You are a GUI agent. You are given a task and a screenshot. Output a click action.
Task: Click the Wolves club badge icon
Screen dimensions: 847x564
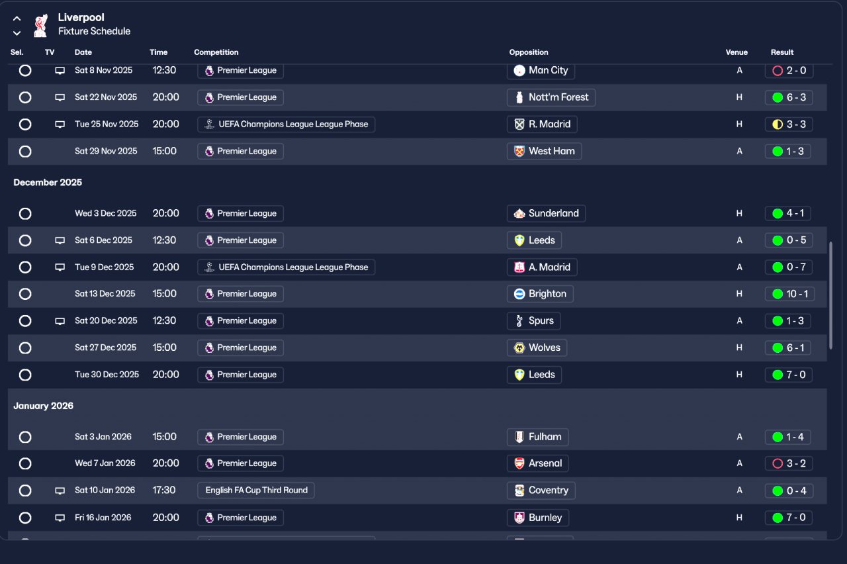(x=519, y=348)
